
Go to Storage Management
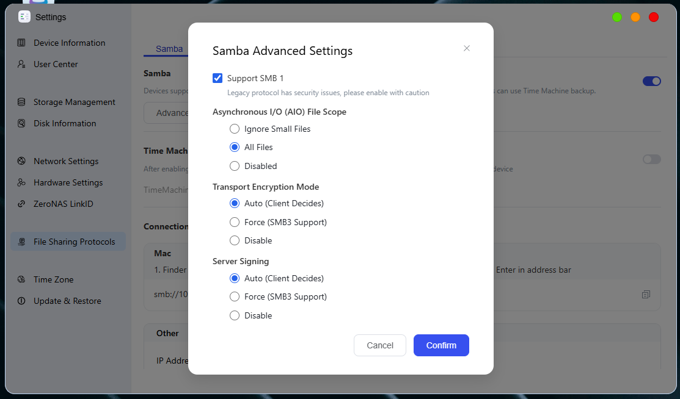68,102
